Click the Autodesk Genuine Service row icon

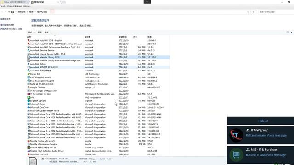click(x=28, y=50)
